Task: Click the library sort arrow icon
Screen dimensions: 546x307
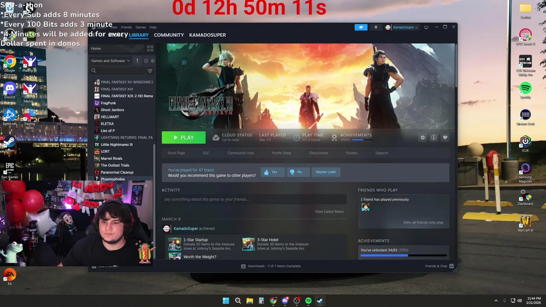Action: coord(137,61)
